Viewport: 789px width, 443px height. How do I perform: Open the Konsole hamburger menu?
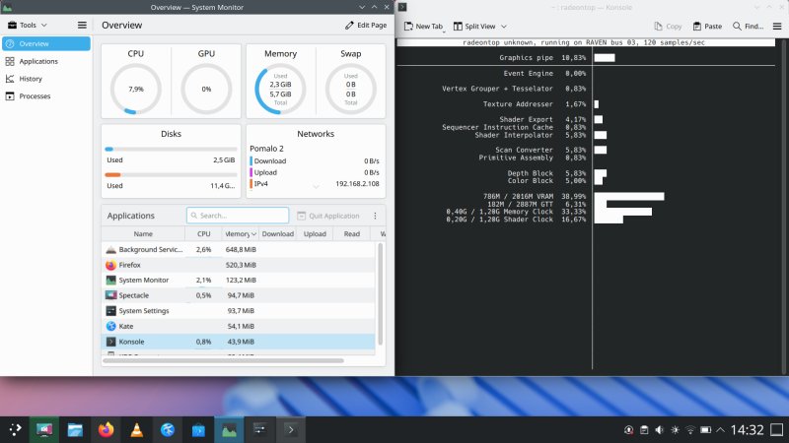(x=776, y=27)
